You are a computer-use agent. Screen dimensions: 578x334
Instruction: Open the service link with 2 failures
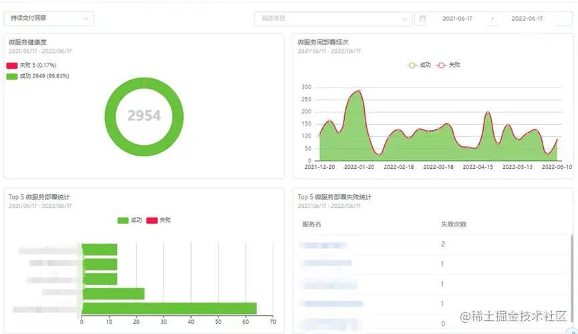pyautogui.click(x=323, y=245)
